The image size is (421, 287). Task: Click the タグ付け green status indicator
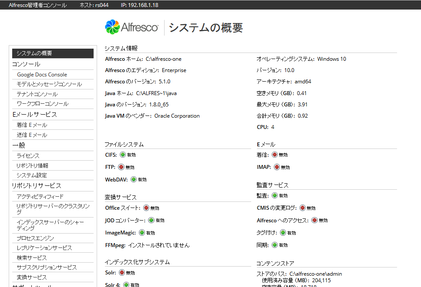pyautogui.click(x=283, y=233)
